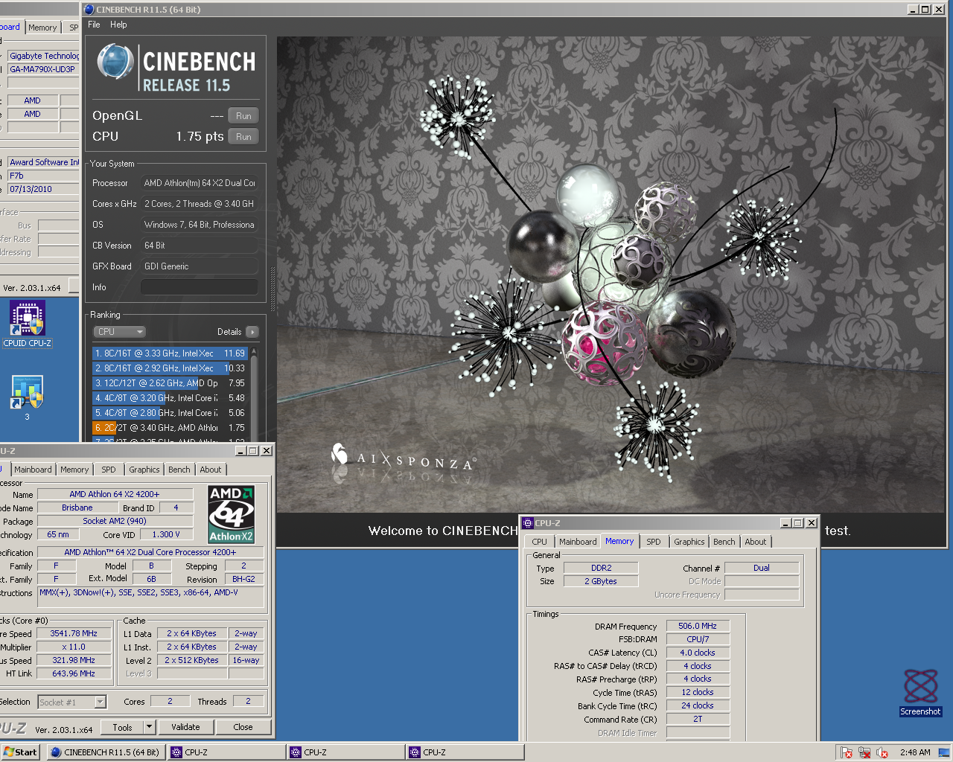Viewport: 953px width, 762px height.
Task: Select highlighted ranking row 6 scoring 1.75
Action: pos(170,428)
